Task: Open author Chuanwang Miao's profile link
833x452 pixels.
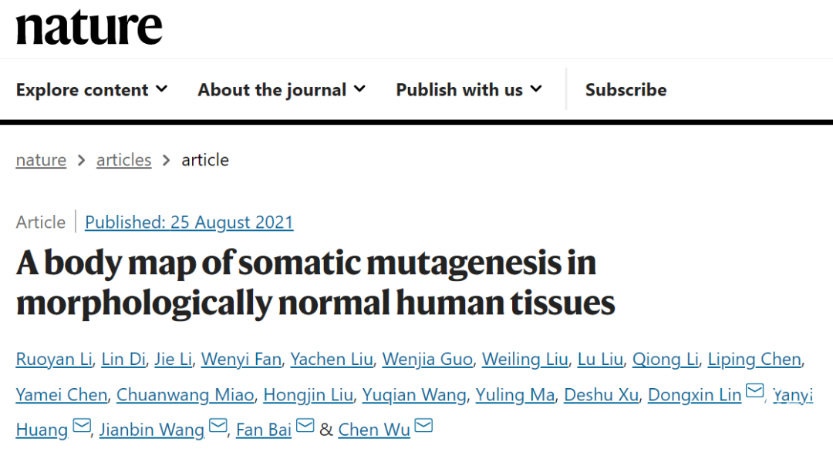Action: (185, 395)
